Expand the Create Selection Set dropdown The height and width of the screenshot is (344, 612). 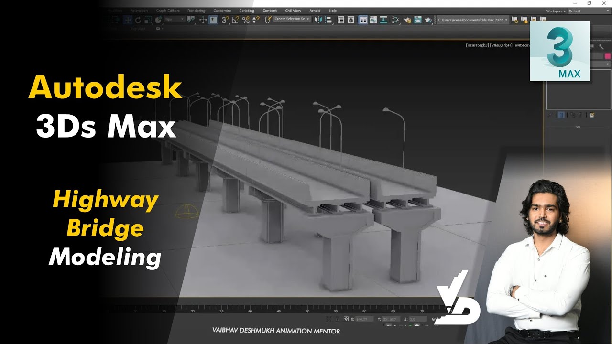292,19
